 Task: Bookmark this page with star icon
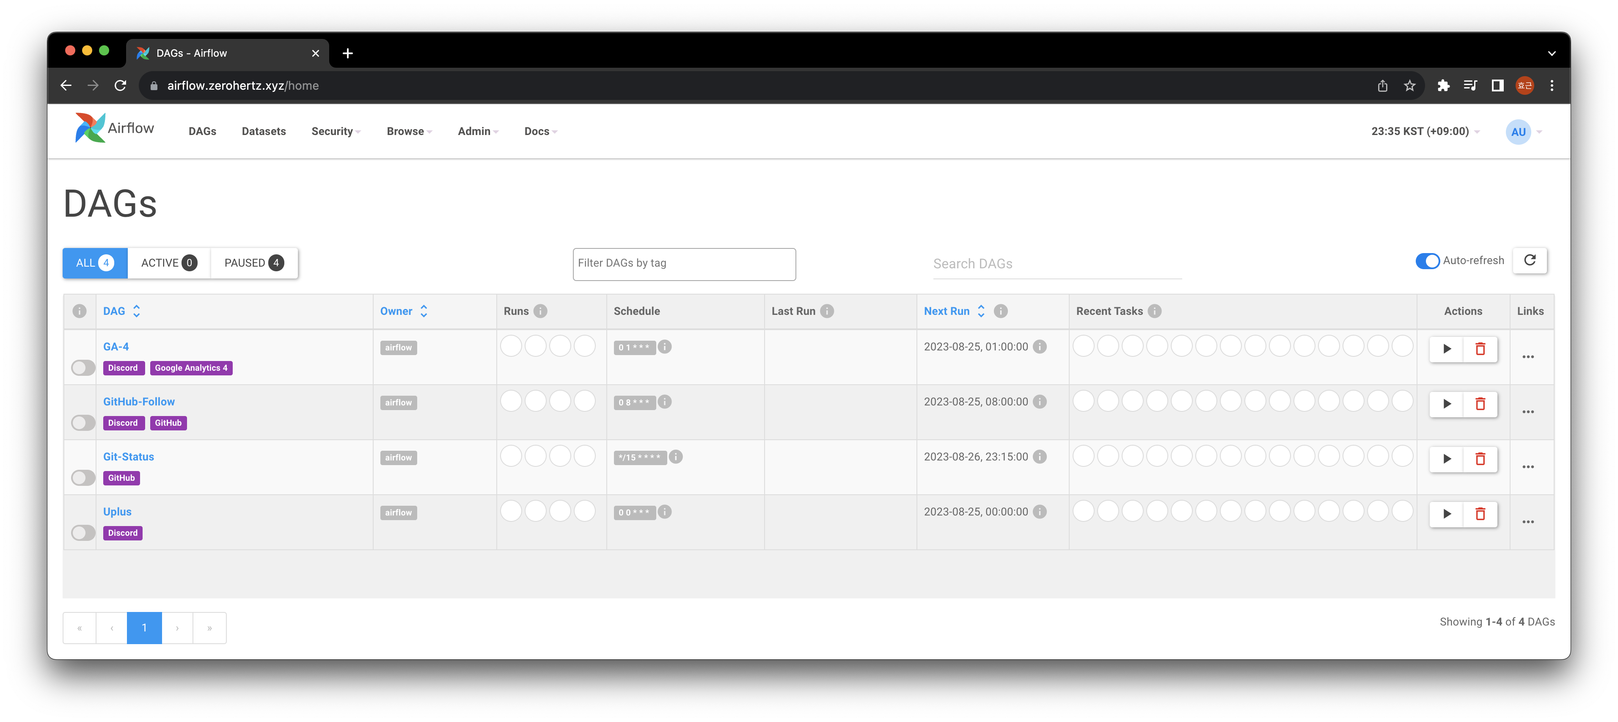point(1409,85)
